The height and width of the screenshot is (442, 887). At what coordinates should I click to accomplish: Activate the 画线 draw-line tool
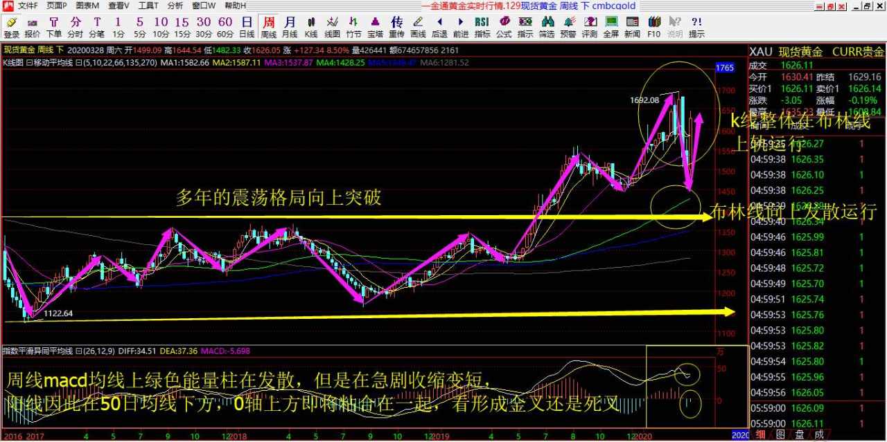tap(418, 27)
